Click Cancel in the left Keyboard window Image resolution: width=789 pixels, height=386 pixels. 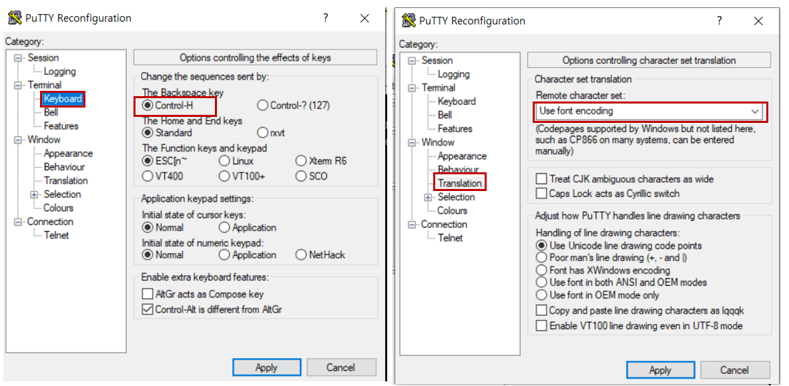[341, 367]
